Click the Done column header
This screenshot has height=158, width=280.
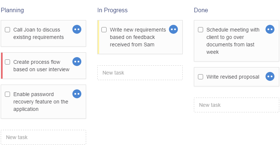click(x=201, y=10)
